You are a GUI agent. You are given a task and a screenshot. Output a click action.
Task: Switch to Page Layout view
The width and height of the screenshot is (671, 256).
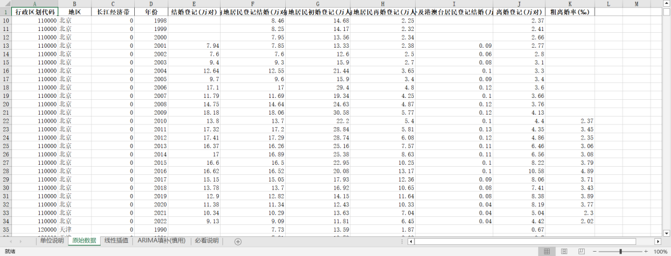[564, 251]
